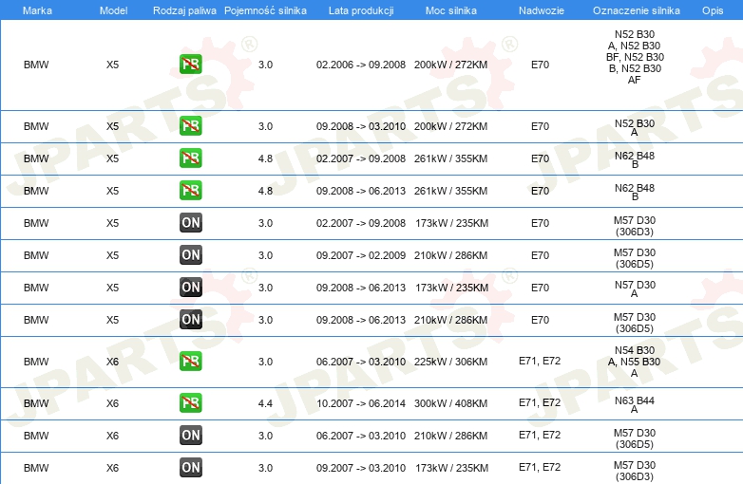This screenshot has width=743, height=484.
Task: Click the engine code N54 B30 A, N55 B30 A
Action: [635, 362]
